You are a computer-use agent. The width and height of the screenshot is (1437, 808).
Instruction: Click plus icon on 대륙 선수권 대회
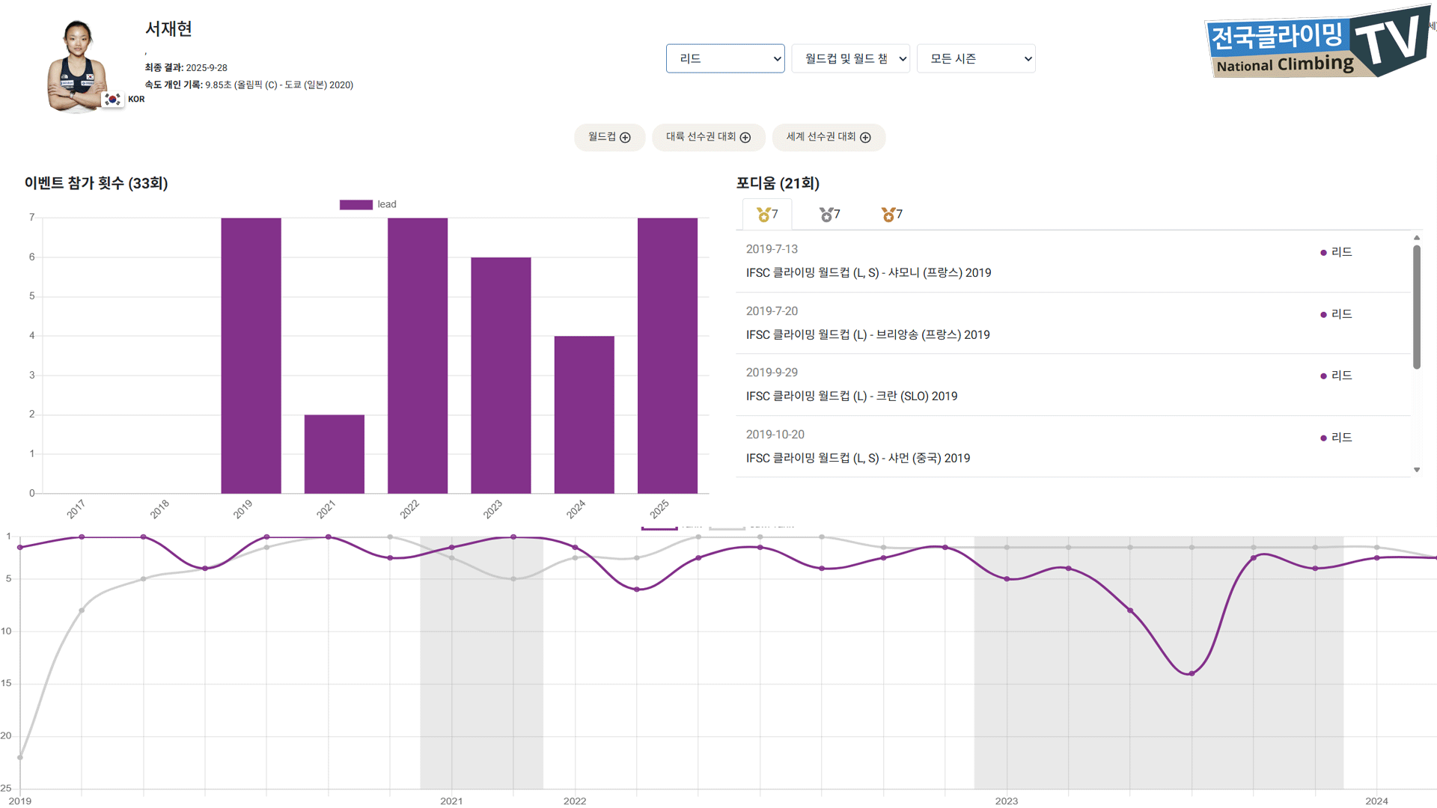[745, 138]
